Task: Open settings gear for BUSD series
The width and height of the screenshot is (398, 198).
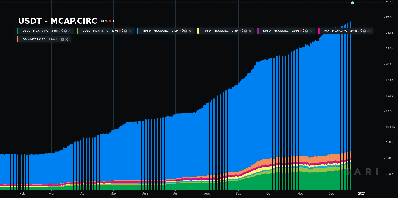Action: (125, 31)
